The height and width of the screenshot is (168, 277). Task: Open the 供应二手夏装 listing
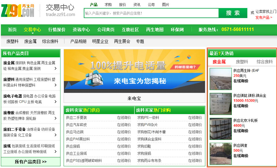click(76, 118)
